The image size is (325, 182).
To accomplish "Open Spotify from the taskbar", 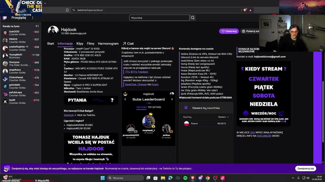I will point(185,178).
